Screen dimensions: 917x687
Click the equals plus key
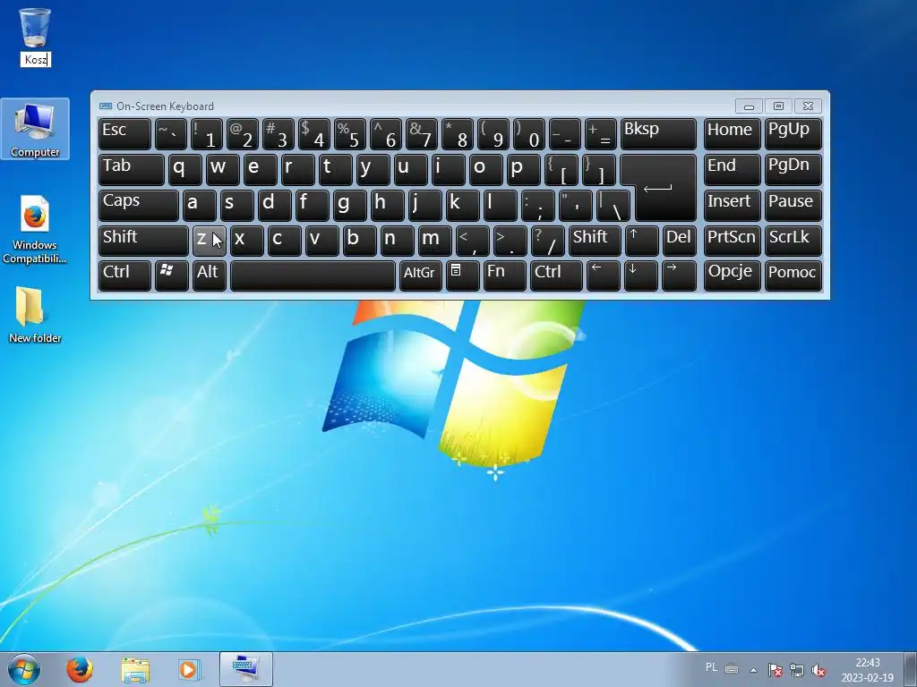601,134
